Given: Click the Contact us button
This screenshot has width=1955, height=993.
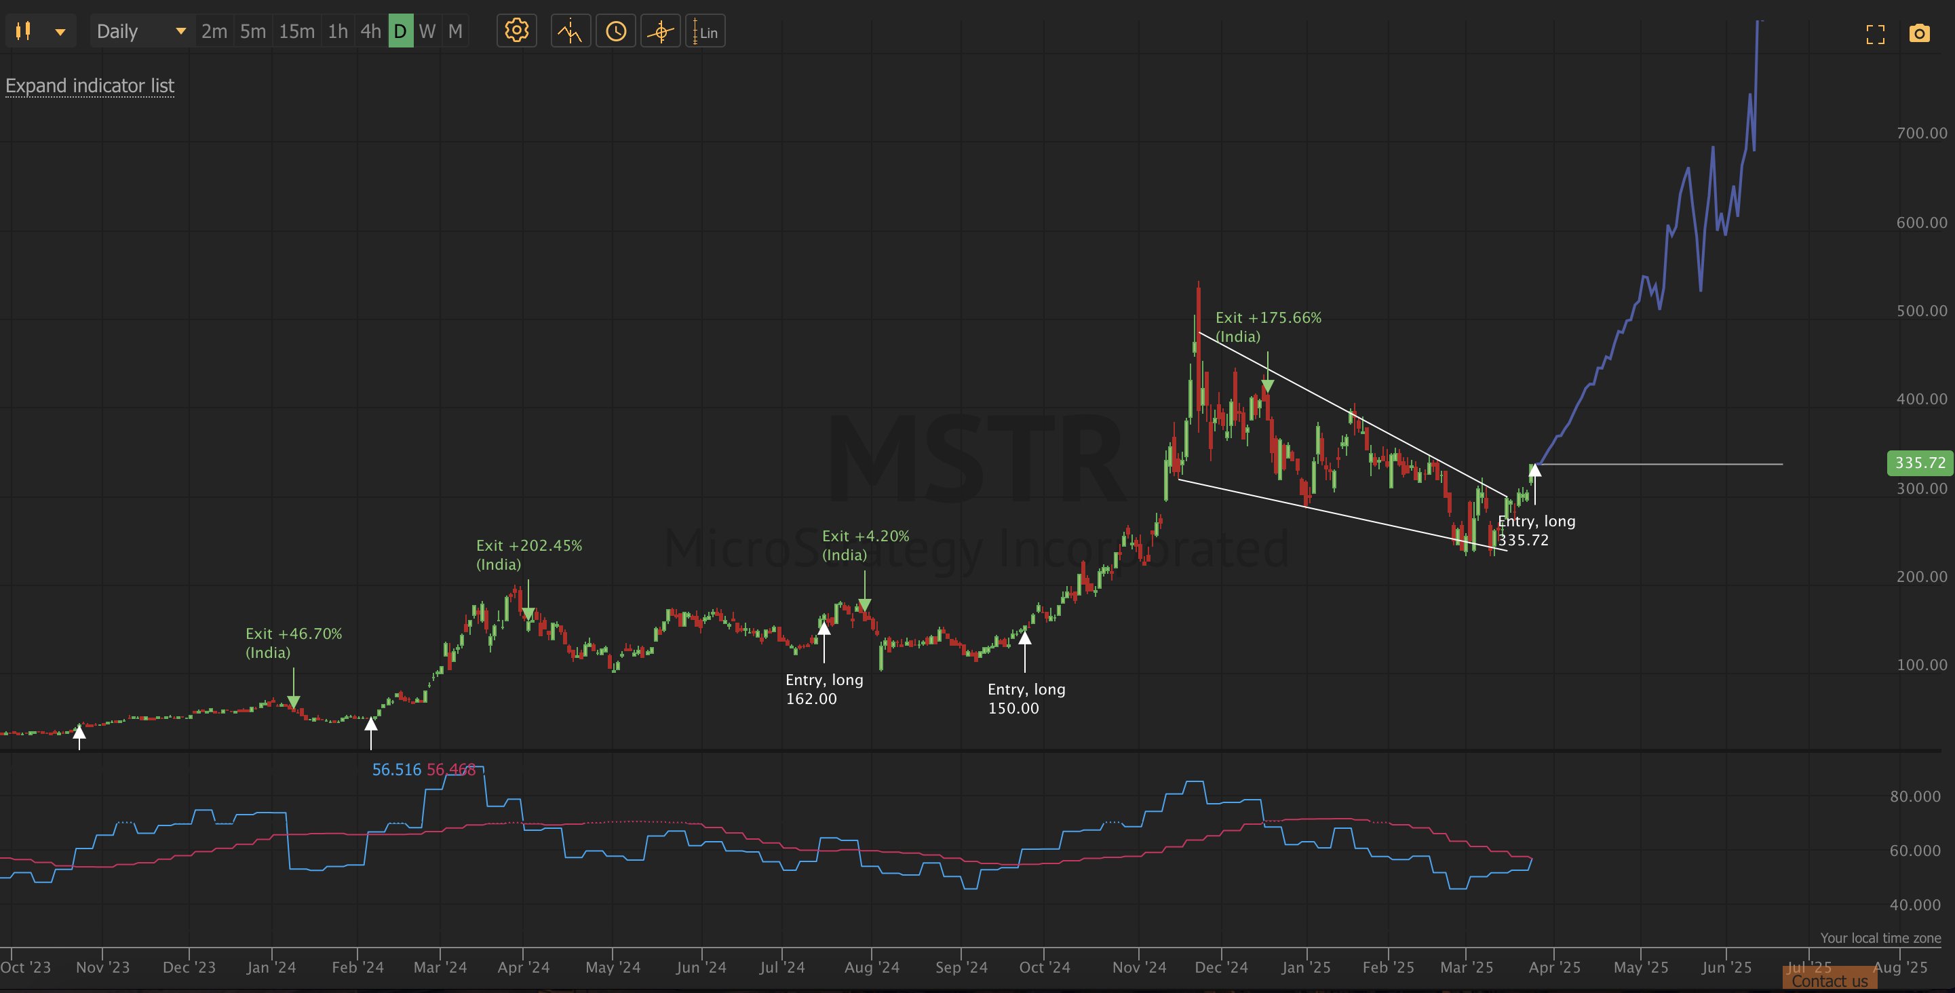Looking at the screenshot, I should click(1830, 980).
